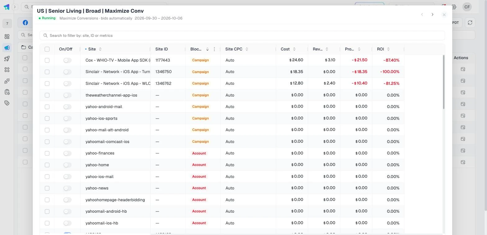The height and width of the screenshot is (235, 487).
Task: Sort by the Block level column arrows
Action: coord(207,49)
